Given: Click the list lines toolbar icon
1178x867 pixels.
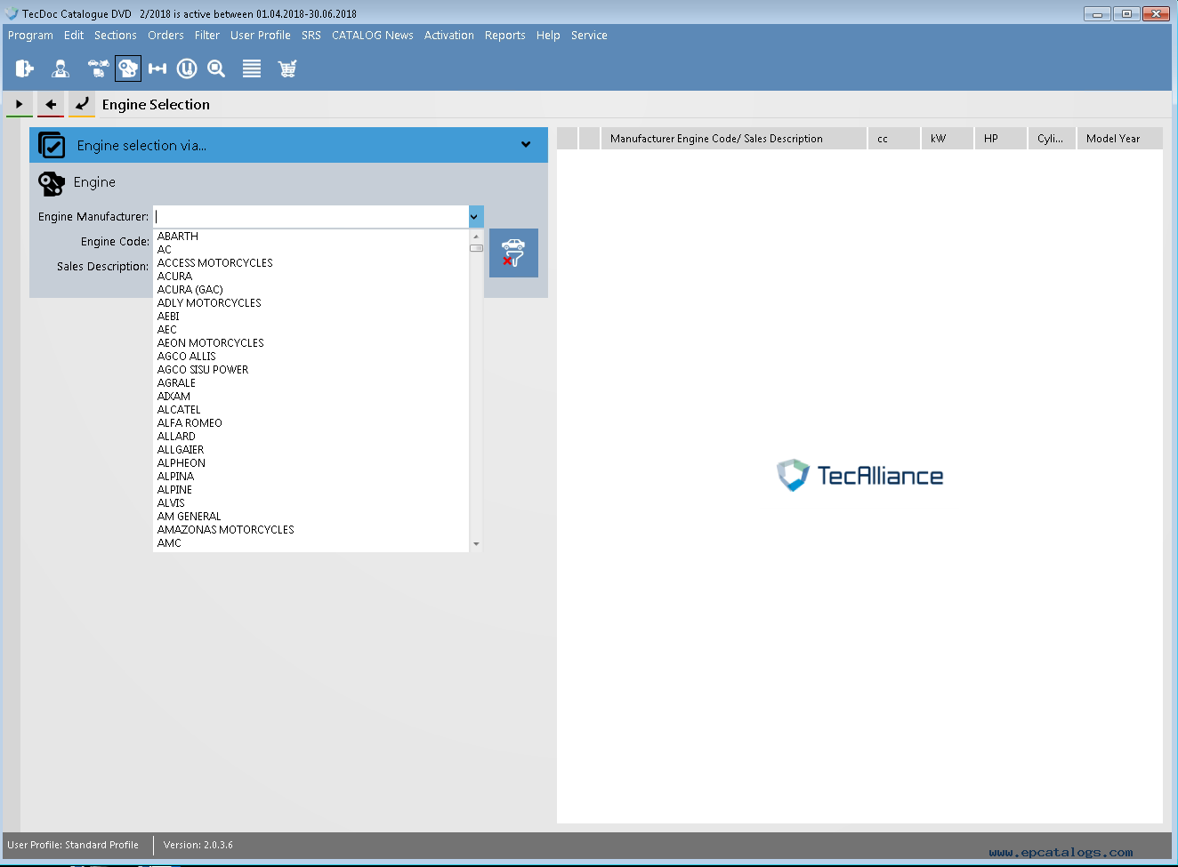Looking at the screenshot, I should pos(252,68).
